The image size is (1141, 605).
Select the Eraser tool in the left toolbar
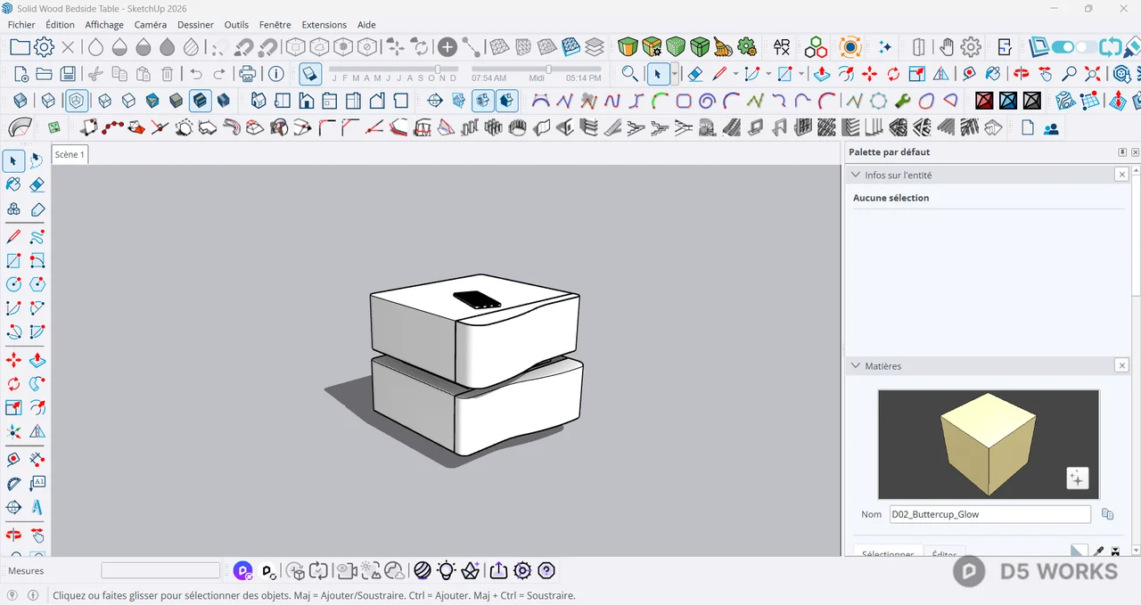37,184
